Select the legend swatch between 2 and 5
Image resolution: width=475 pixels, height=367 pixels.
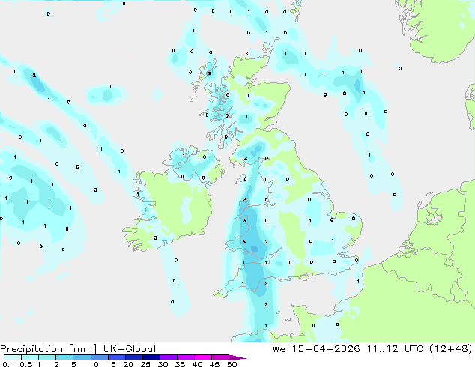(x=64, y=357)
